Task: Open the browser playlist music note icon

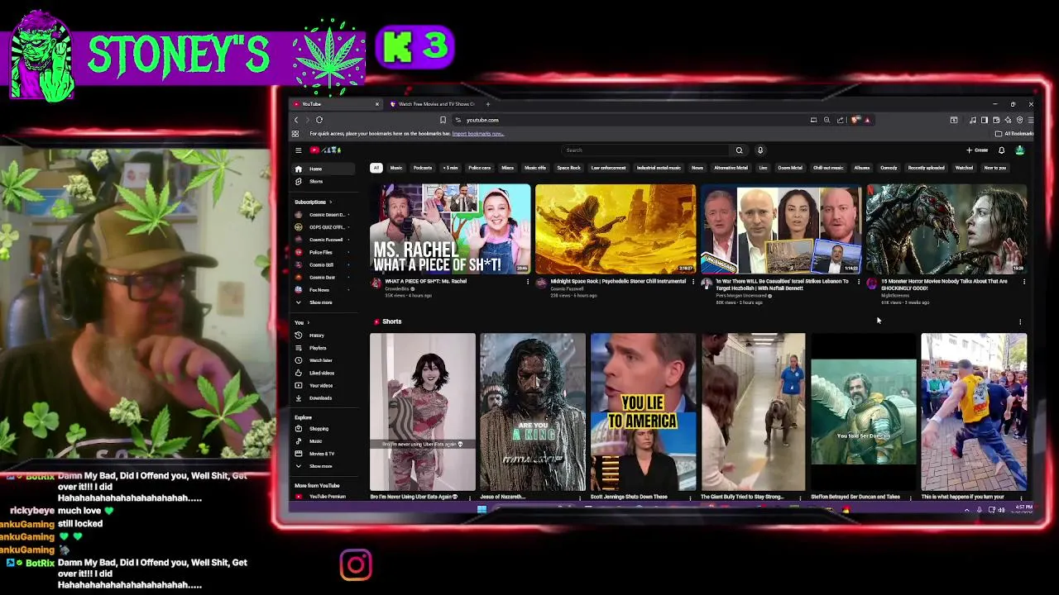Action: [973, 120]
